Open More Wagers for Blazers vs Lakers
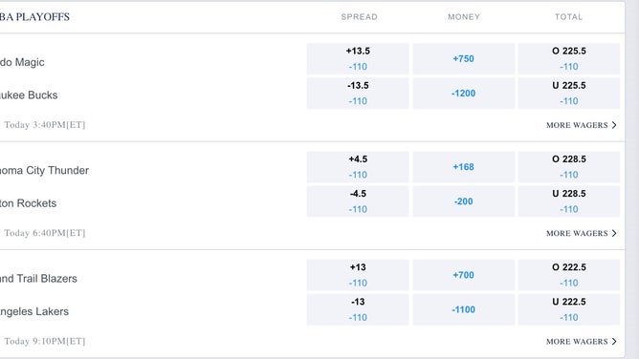The height and width of the screenshot is (359, 639). click(582, 342)
